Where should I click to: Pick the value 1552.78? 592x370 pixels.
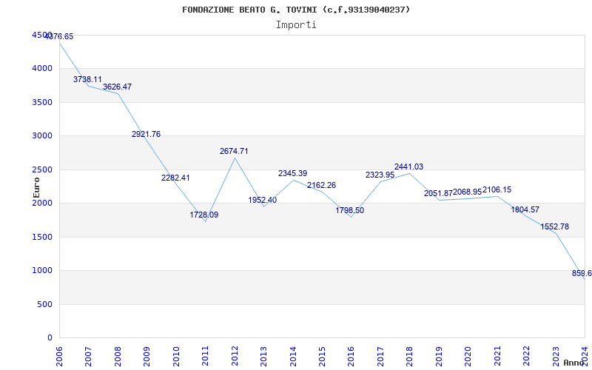[x=554, y=226]
